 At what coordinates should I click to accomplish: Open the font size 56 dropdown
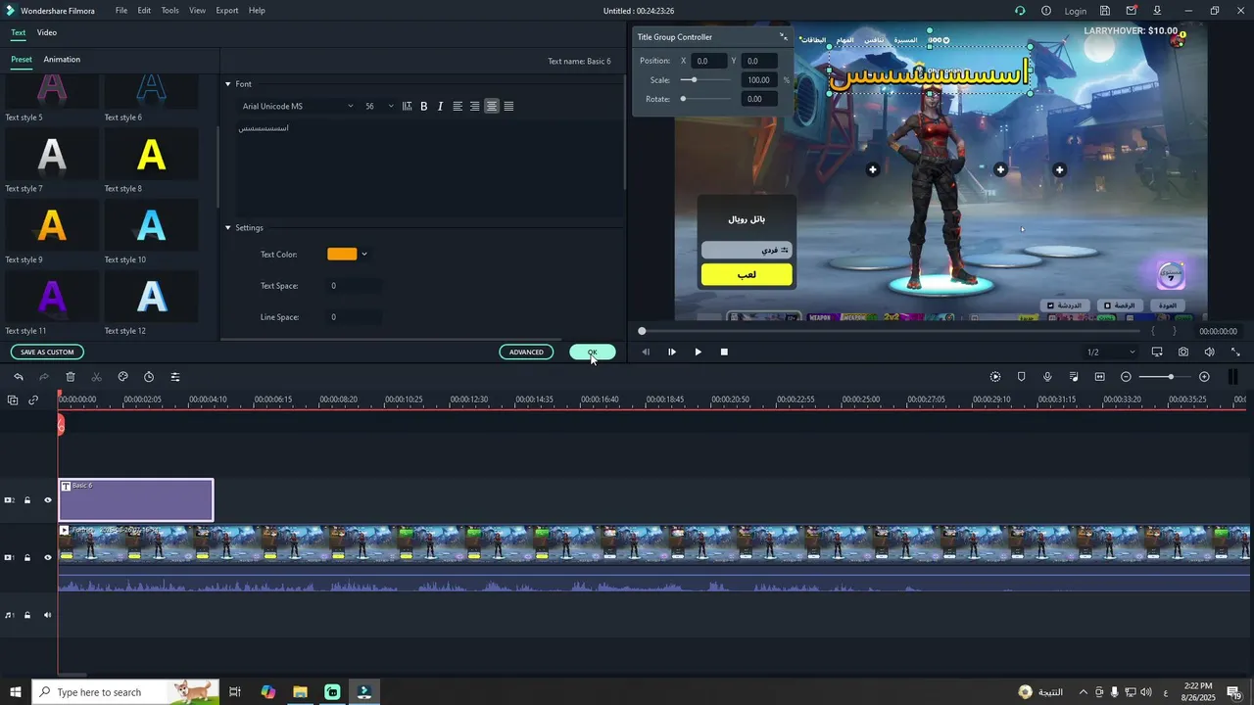[378, 106]
